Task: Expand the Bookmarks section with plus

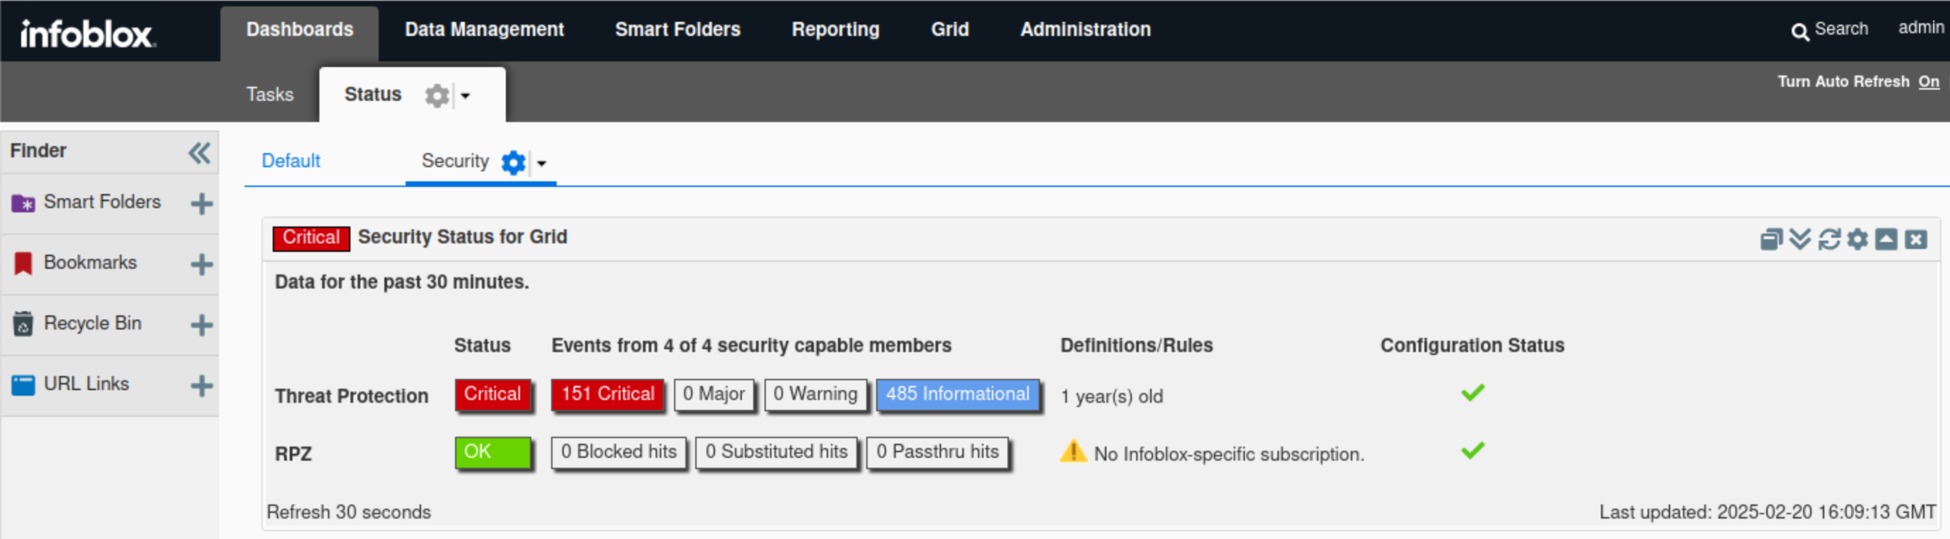Action: pyautogui.click(x=201, y=264)
